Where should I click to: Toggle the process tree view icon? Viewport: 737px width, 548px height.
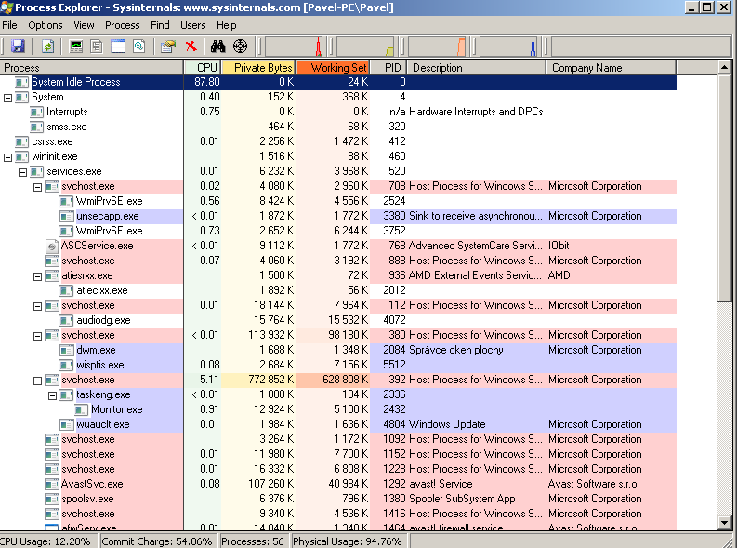pos(98,46)
